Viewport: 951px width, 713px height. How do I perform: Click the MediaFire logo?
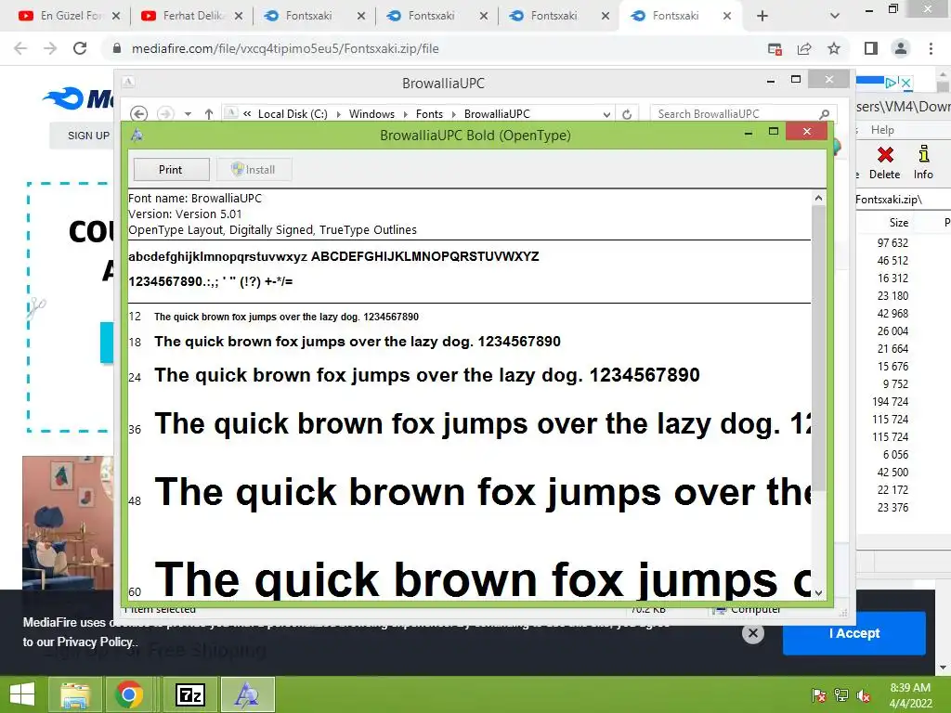coord(78,98)
